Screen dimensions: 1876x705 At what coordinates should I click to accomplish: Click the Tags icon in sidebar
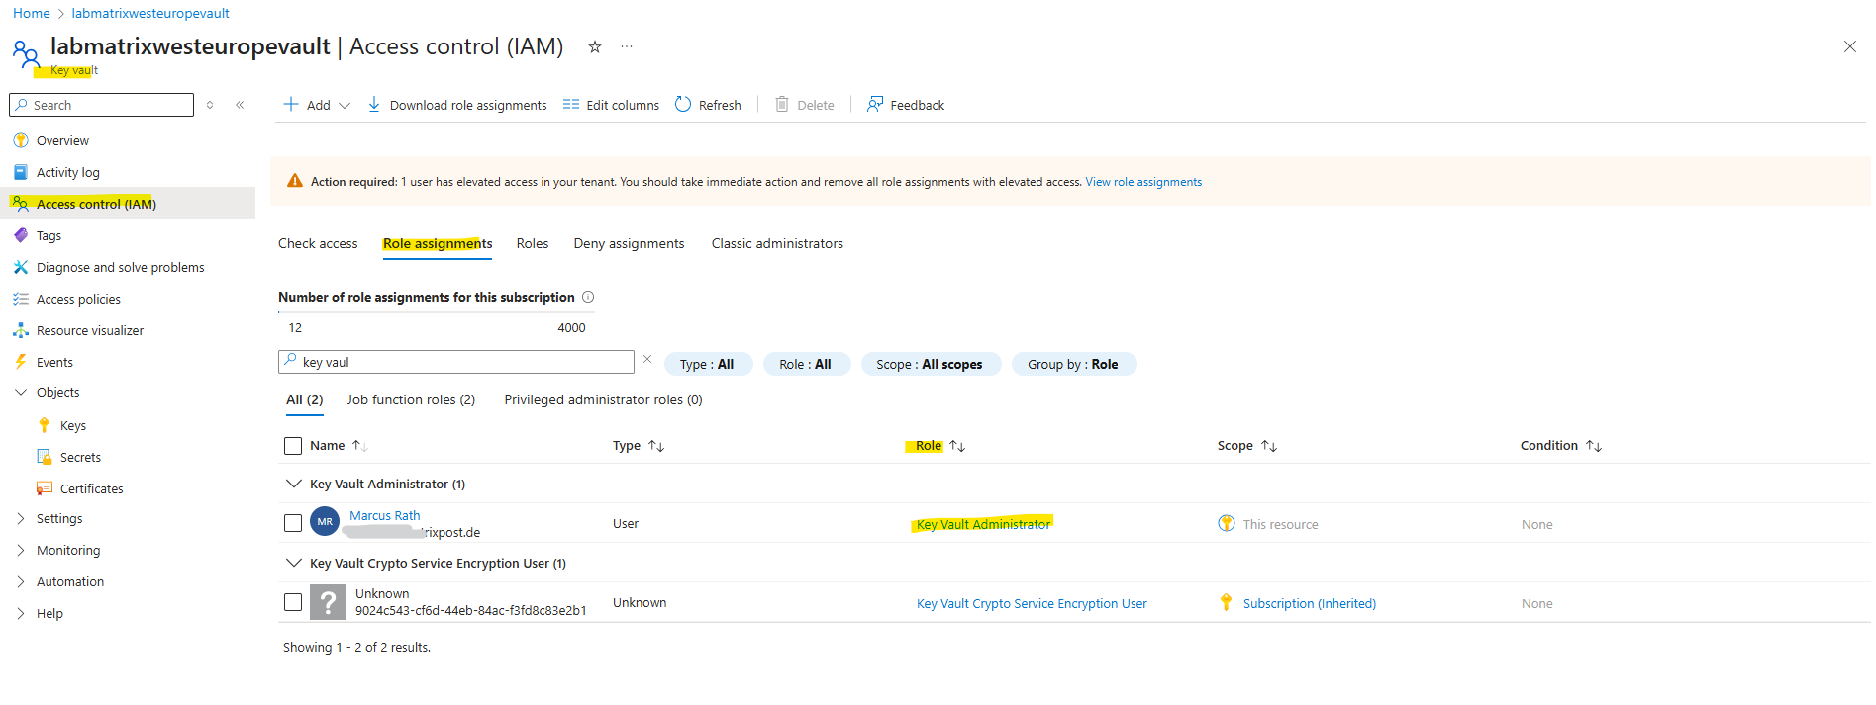click(21, 235)
